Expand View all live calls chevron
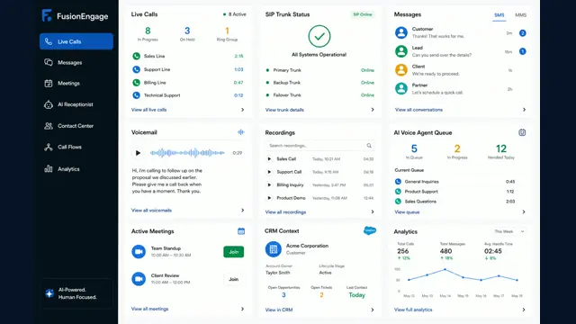Screen dimensions: 576x324 coord(242,110)
